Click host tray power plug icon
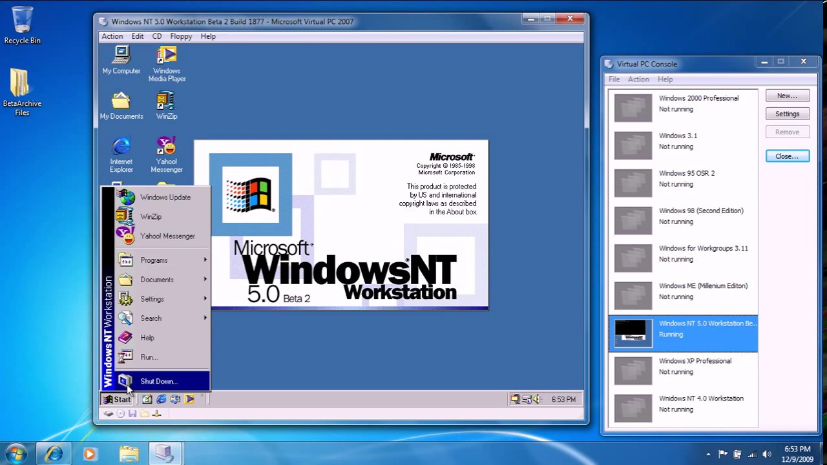Screen dimensions: 827x465 click(737, 454)
